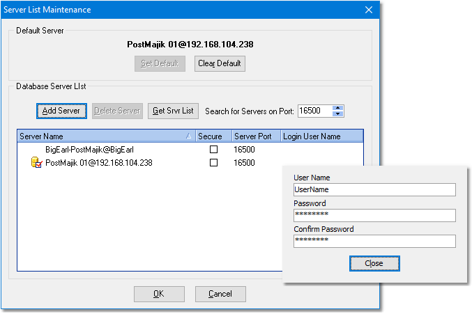Click the Cancel button

[220, 294]
